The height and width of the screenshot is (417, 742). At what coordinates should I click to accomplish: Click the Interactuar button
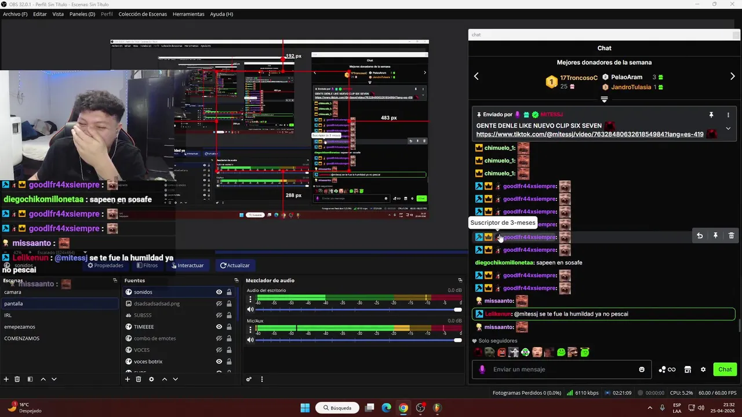click(x=187, y=265)
